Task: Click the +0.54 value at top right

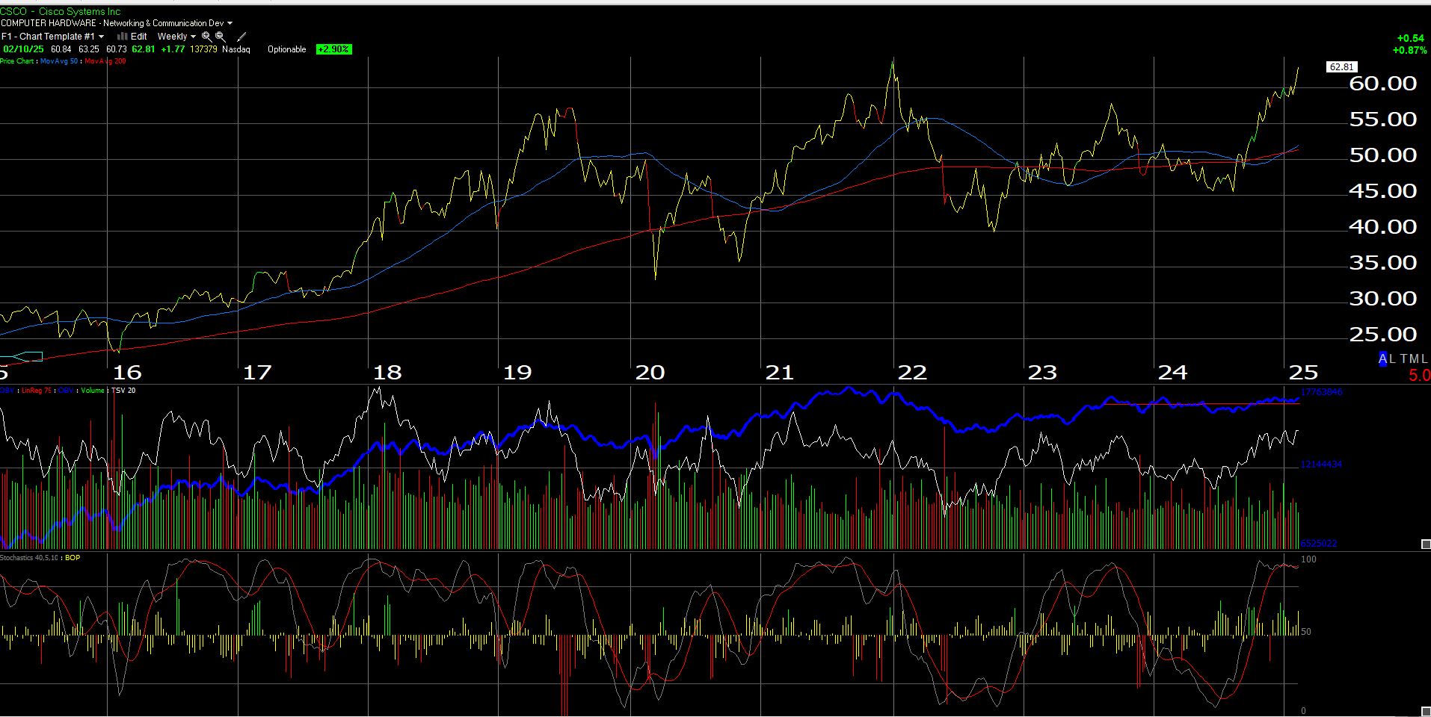Action: click(1411, 38)
